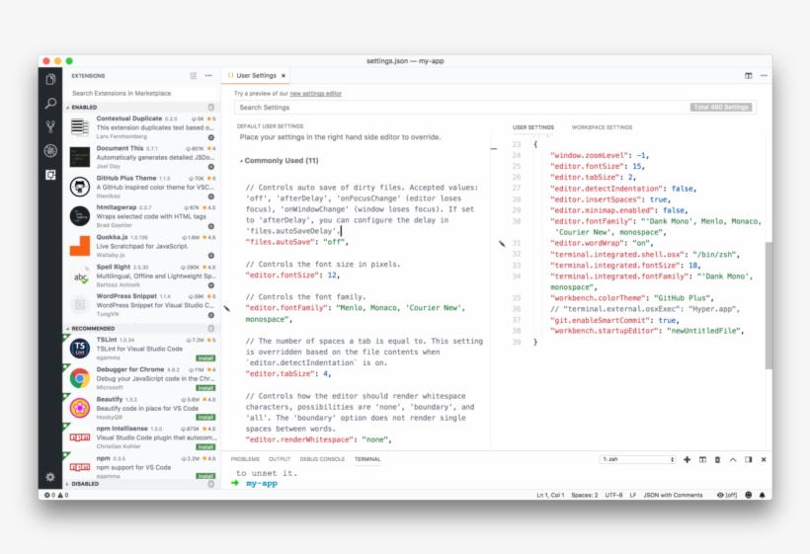Open the new settings editor link

pos(316,94)
